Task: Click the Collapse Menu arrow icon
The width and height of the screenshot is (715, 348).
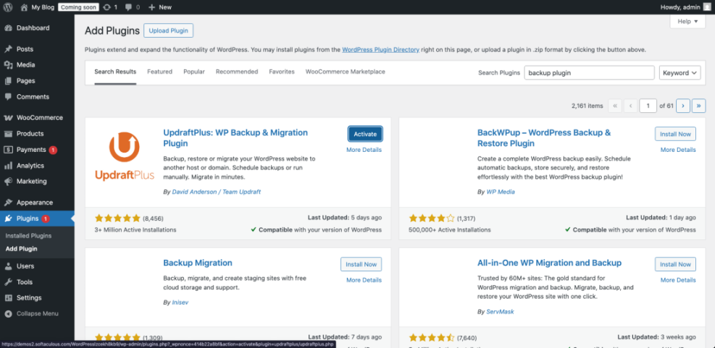Action: pyautogui.click(x=8, y=313)
